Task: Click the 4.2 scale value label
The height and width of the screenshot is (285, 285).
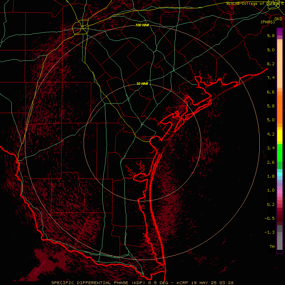Action: click(x=271, y=134)
